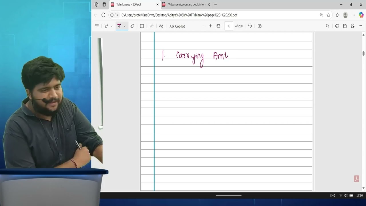
Task: Click the zoom indicator in the address bar
Action: pos(321,15)
